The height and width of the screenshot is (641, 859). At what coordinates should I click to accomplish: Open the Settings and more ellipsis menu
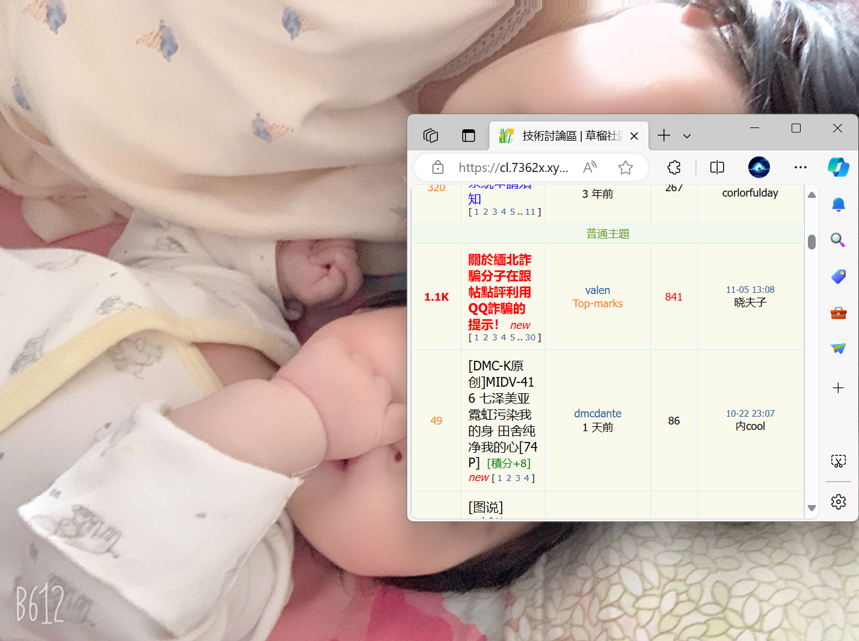coord(800,167)
